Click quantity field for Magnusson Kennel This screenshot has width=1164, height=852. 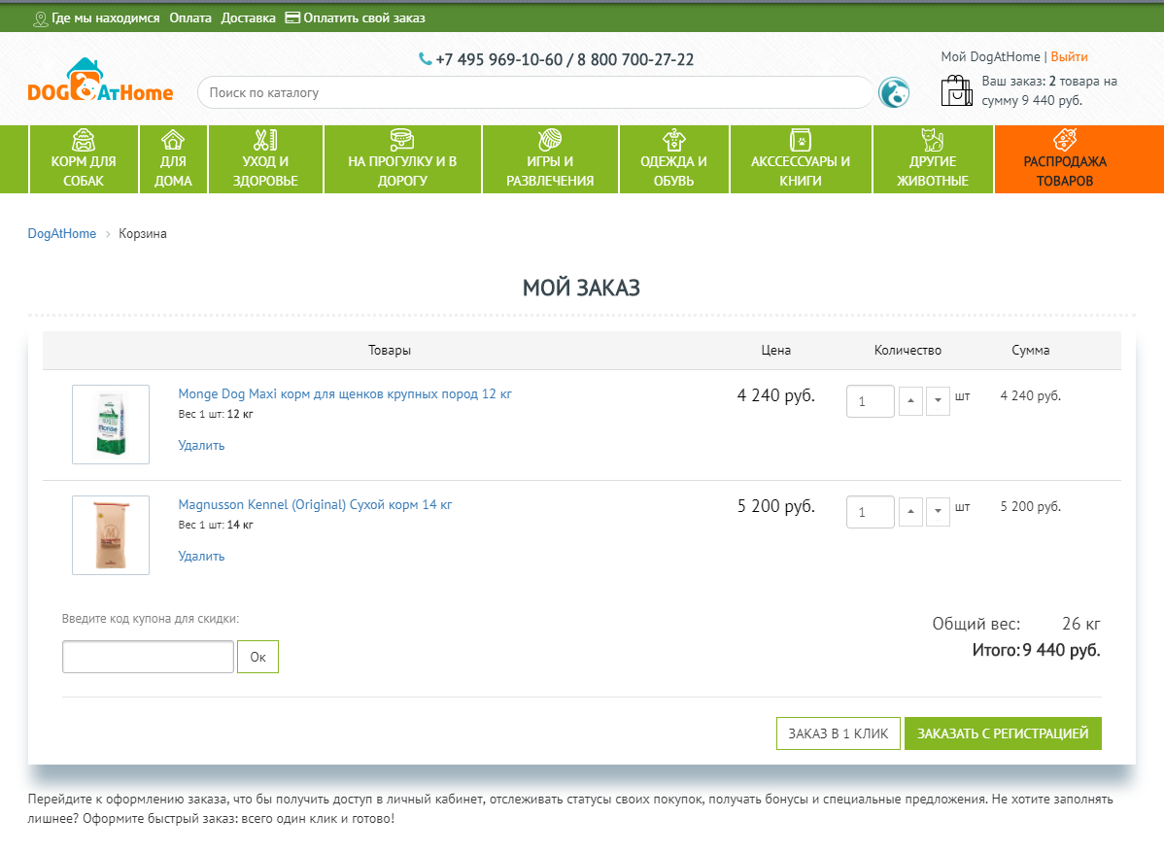pos(870,512)
